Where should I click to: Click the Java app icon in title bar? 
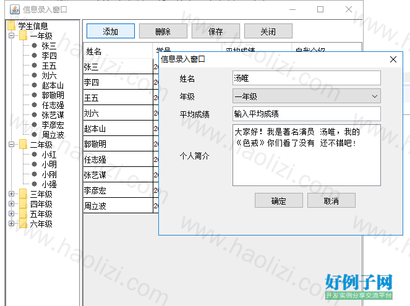pos(15,9)
